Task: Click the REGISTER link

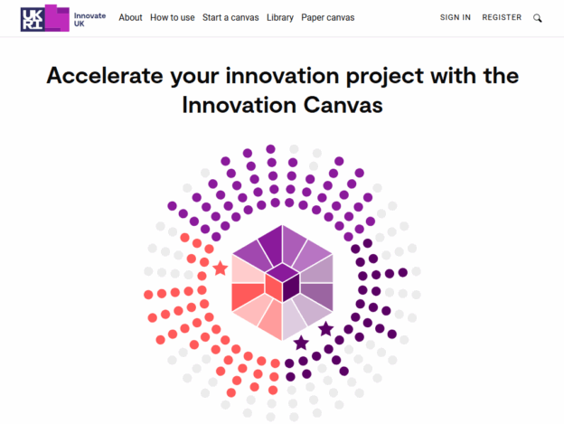Action: 502,17
